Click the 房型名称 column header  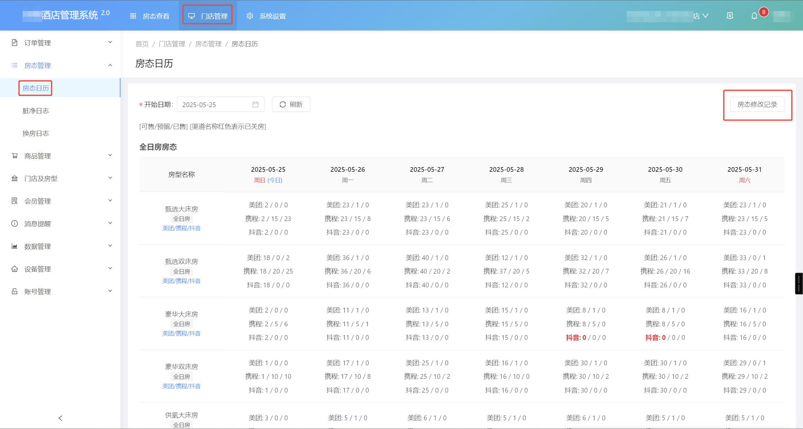181,174
